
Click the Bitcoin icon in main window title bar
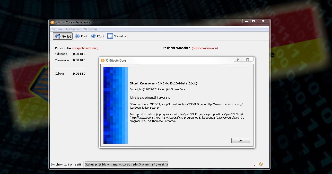click(52, 22)
